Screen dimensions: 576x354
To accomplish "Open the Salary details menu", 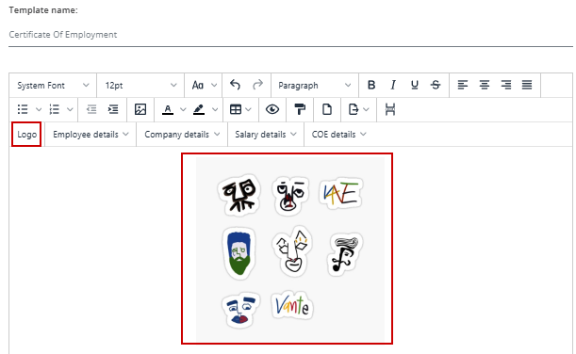I will (266, 135).
